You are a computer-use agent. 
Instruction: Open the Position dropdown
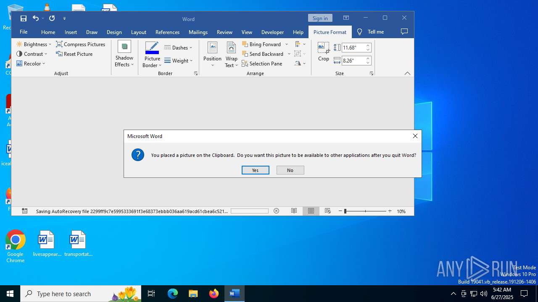coord(212,54)
